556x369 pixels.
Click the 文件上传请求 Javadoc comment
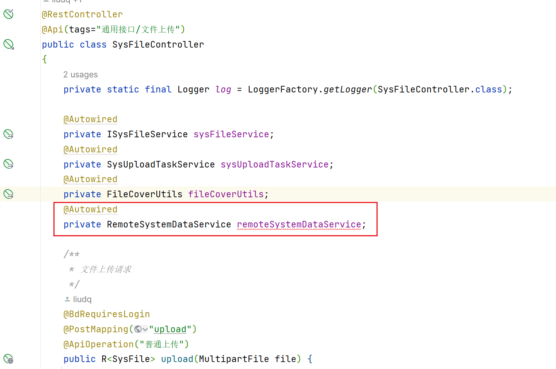tap(106, 269)
